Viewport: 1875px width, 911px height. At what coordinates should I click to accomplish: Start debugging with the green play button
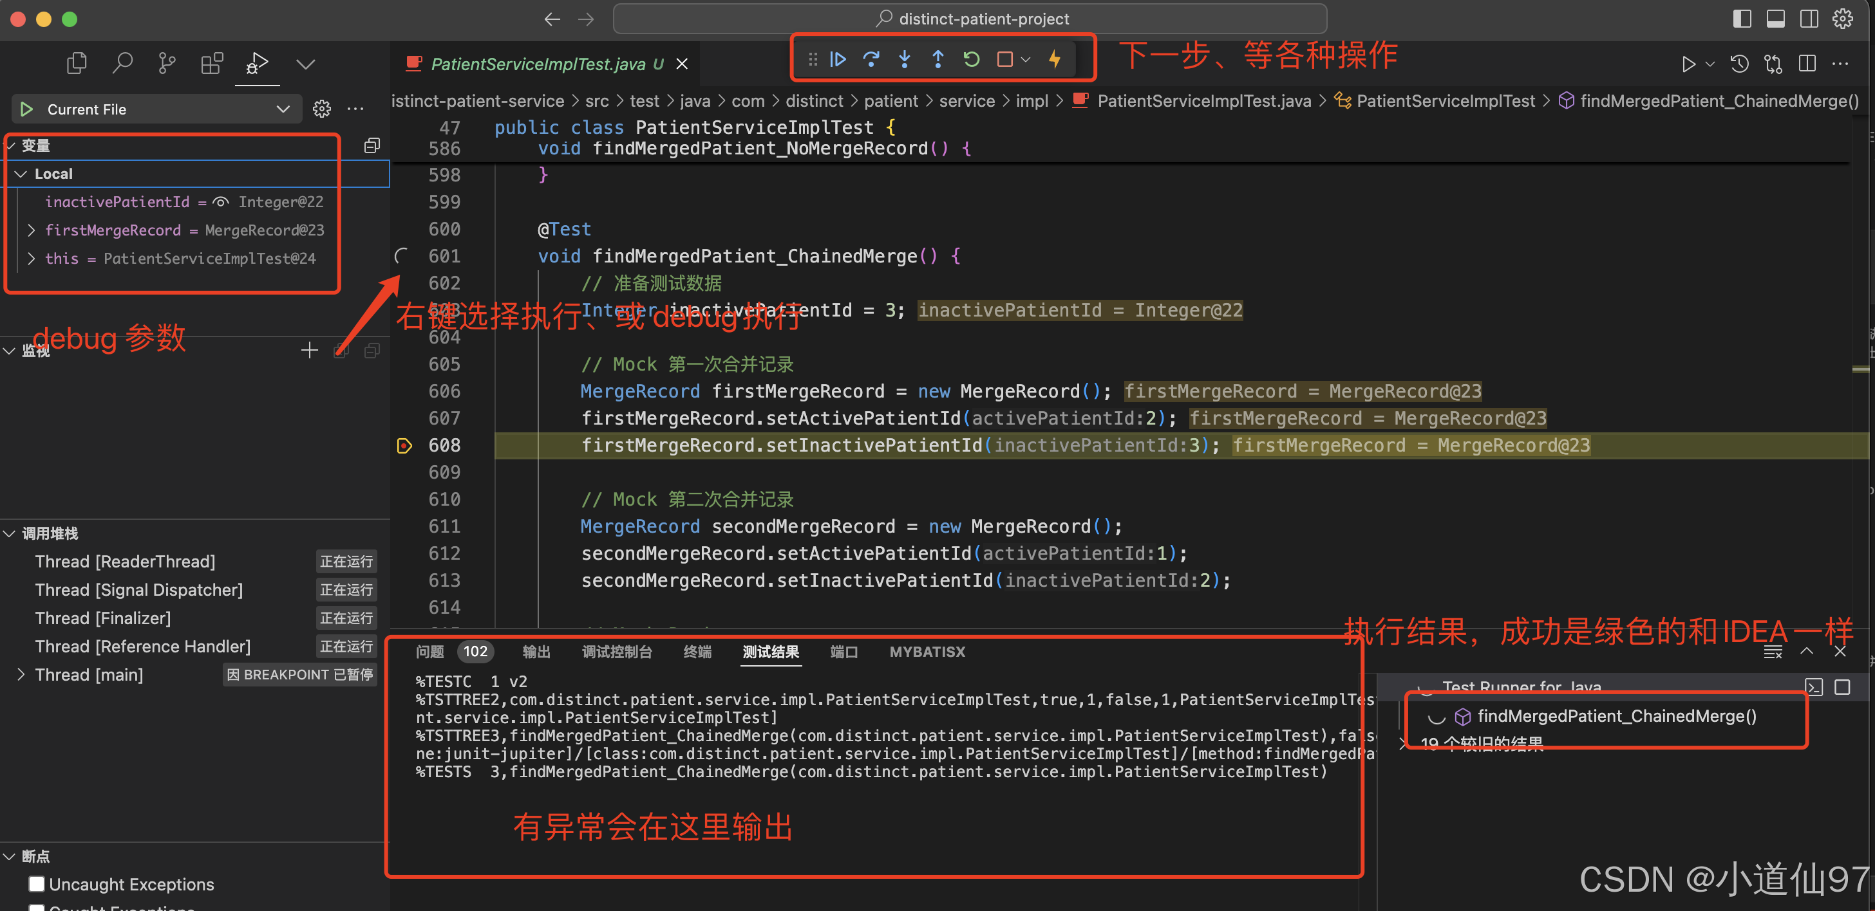[x=27, y=109]
